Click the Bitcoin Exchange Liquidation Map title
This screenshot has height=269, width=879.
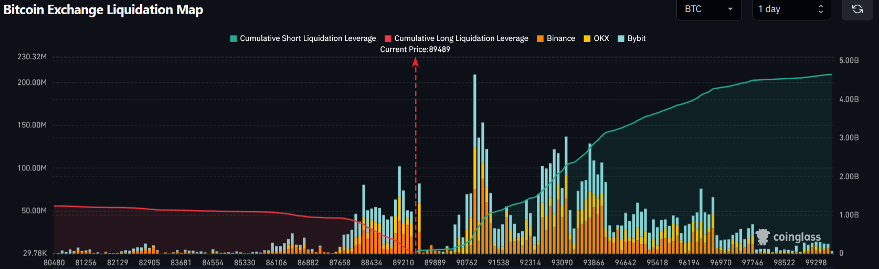click(103, 10)
